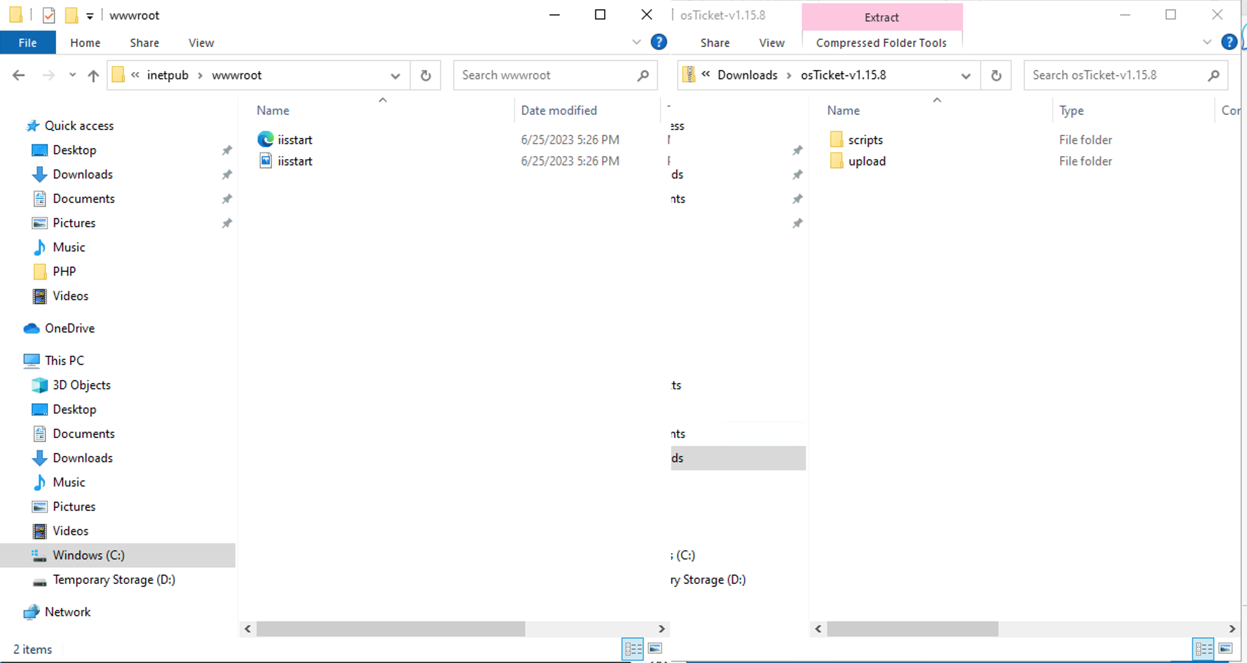Click the Help icon in wwwroot window
The image size is (1247, 663).
pyautogui.click(x=658, y=42)
